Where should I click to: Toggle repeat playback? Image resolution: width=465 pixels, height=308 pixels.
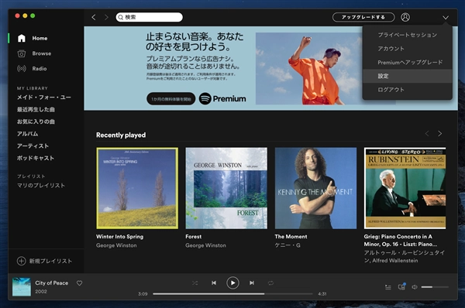pos(270,283)
